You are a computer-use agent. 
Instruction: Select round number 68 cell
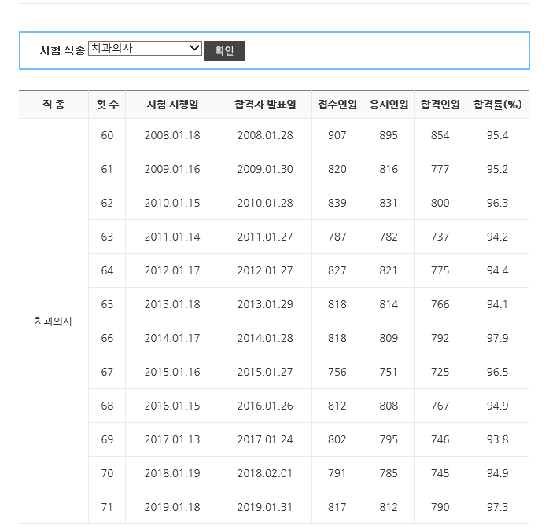point(107,406)
